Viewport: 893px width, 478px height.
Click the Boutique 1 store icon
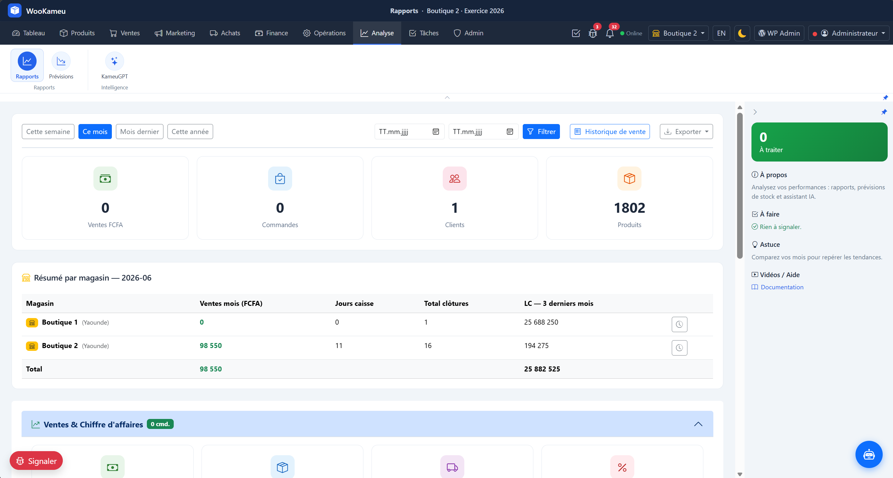(x=32, y=322)
